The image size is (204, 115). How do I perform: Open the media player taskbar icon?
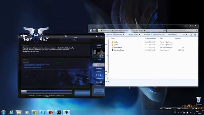(x=27, y=112)
